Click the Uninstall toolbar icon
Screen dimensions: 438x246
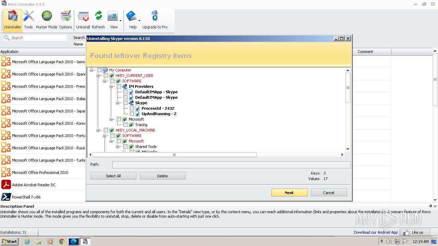point(83,16)
